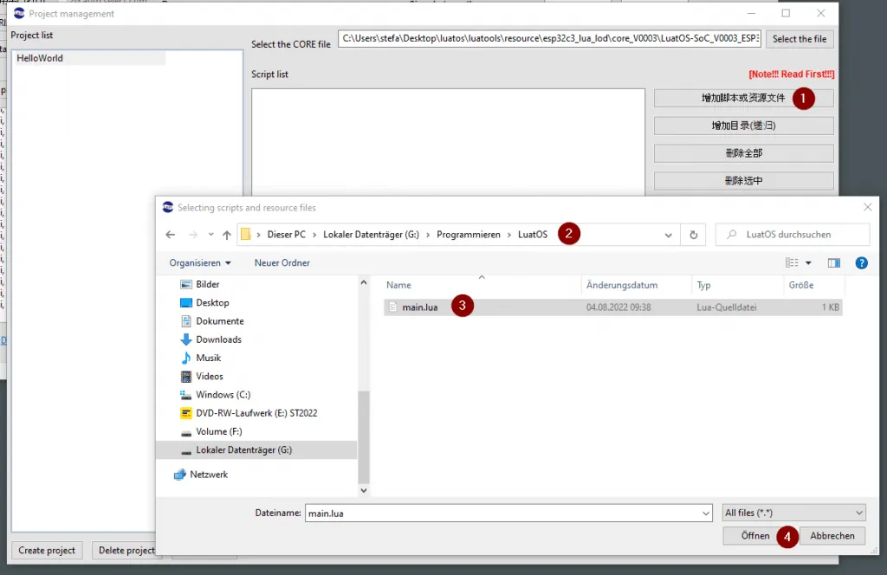
Task: Expand the recent locations dropdown arrow
Action: click(210, 235)
